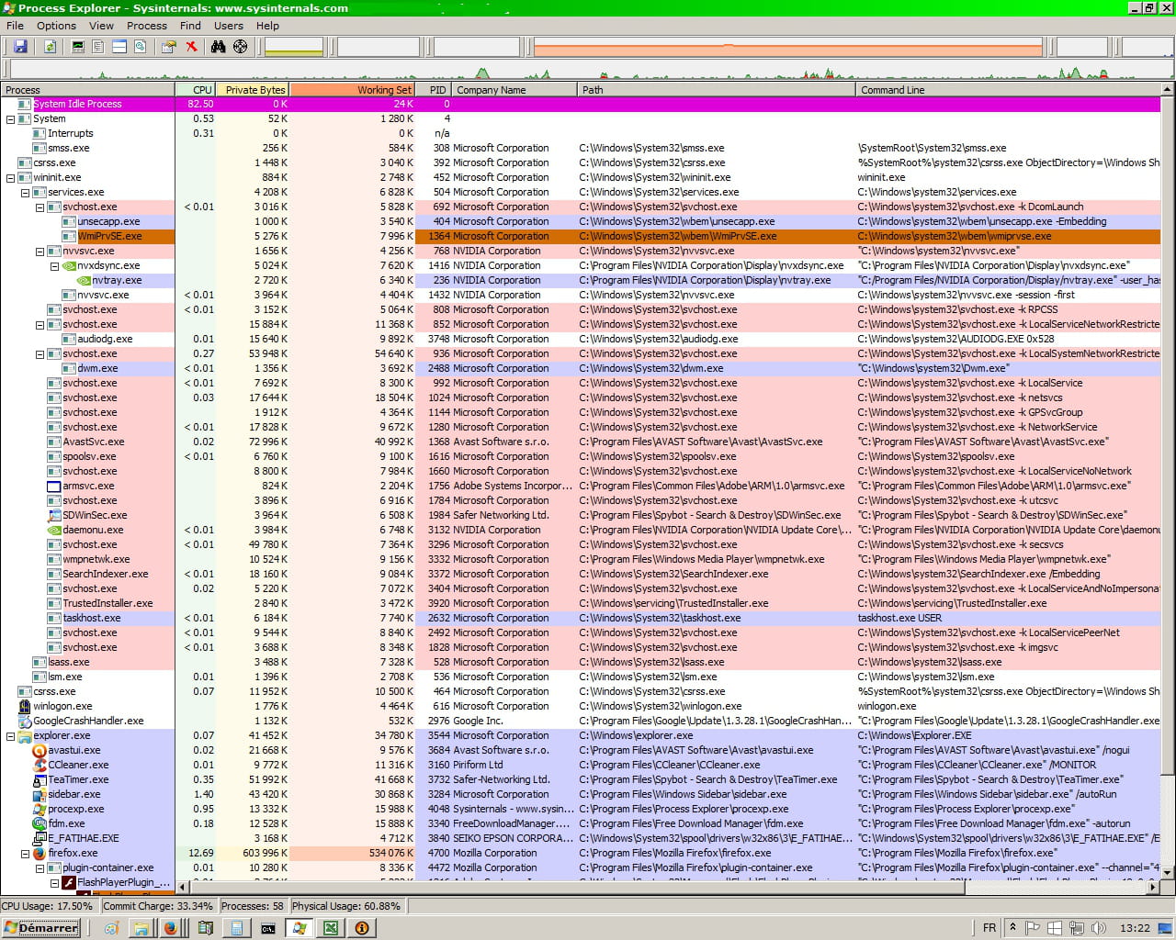Collapse the services.exe tree node
This screenshot has height=940, width=1176.
click(26, 192)
